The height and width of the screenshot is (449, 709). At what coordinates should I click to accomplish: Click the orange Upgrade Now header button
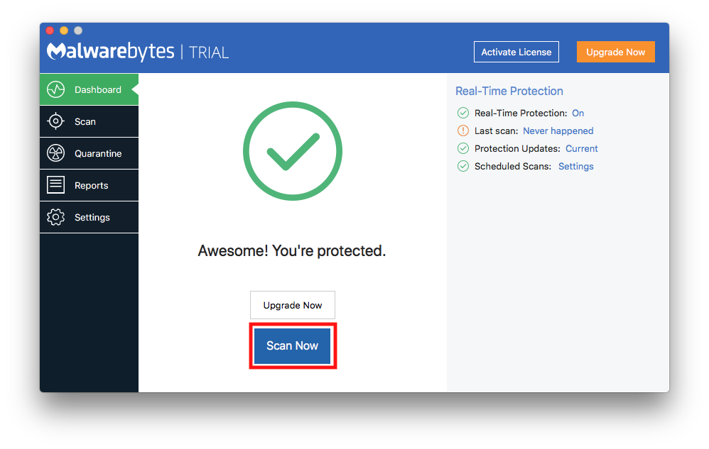(x=616, y=52)
